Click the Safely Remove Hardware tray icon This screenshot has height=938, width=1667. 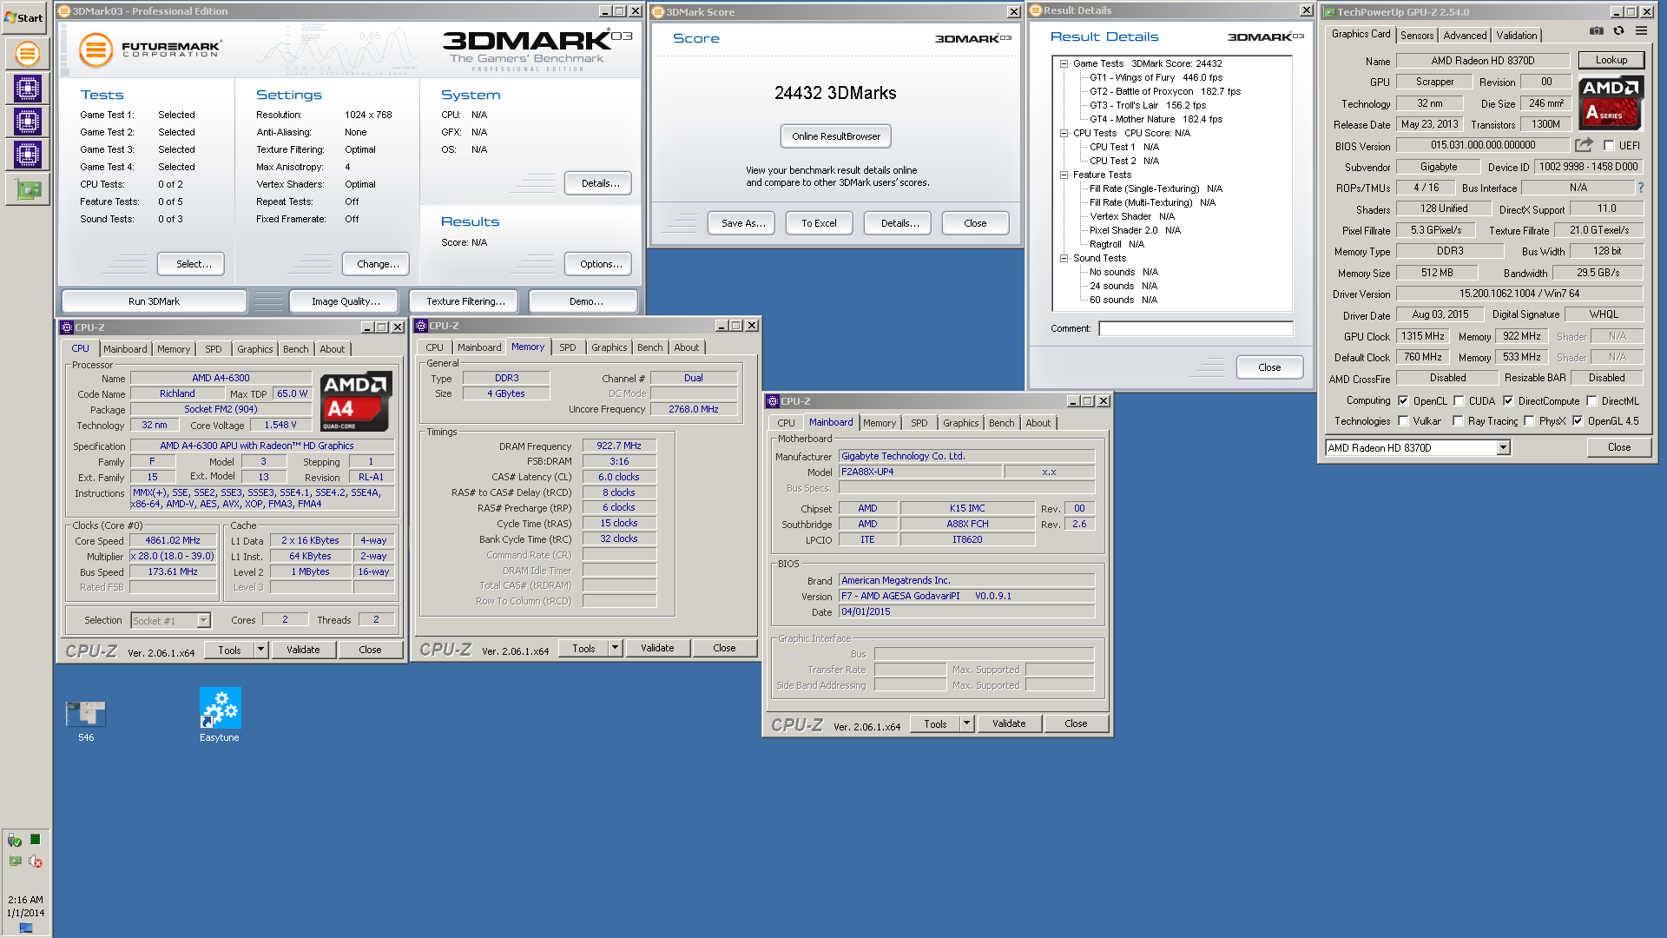15,840
